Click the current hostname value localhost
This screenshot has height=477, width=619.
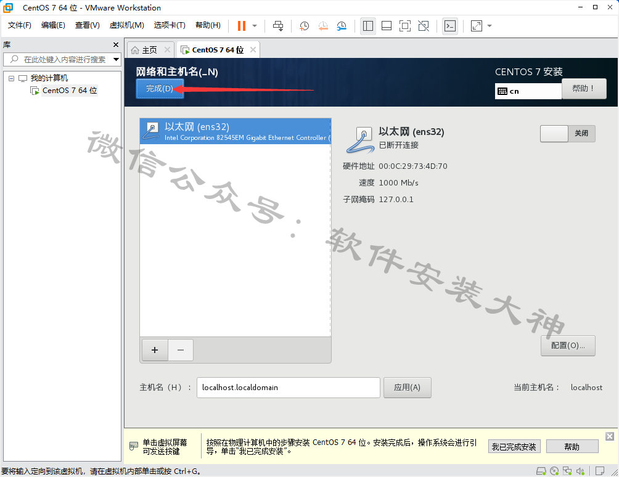click(x=586, y=388)
